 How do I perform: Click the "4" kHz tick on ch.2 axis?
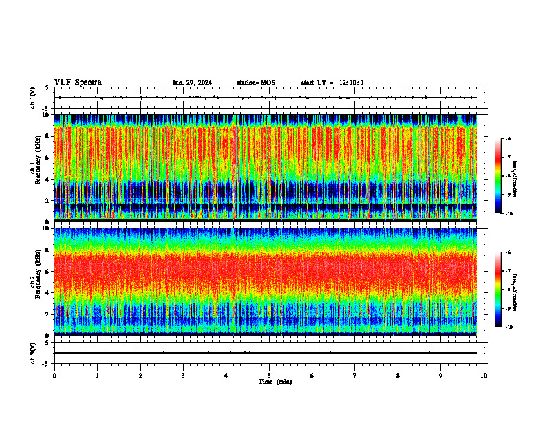48,293
